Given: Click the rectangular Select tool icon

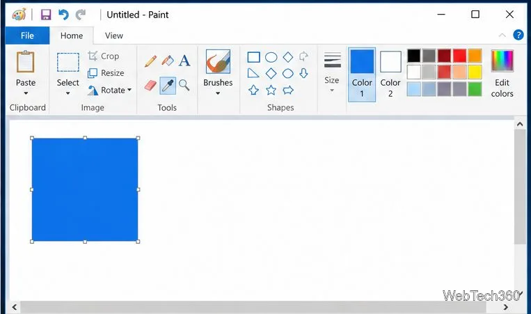Looking at the screenshot, I should 68,63.
